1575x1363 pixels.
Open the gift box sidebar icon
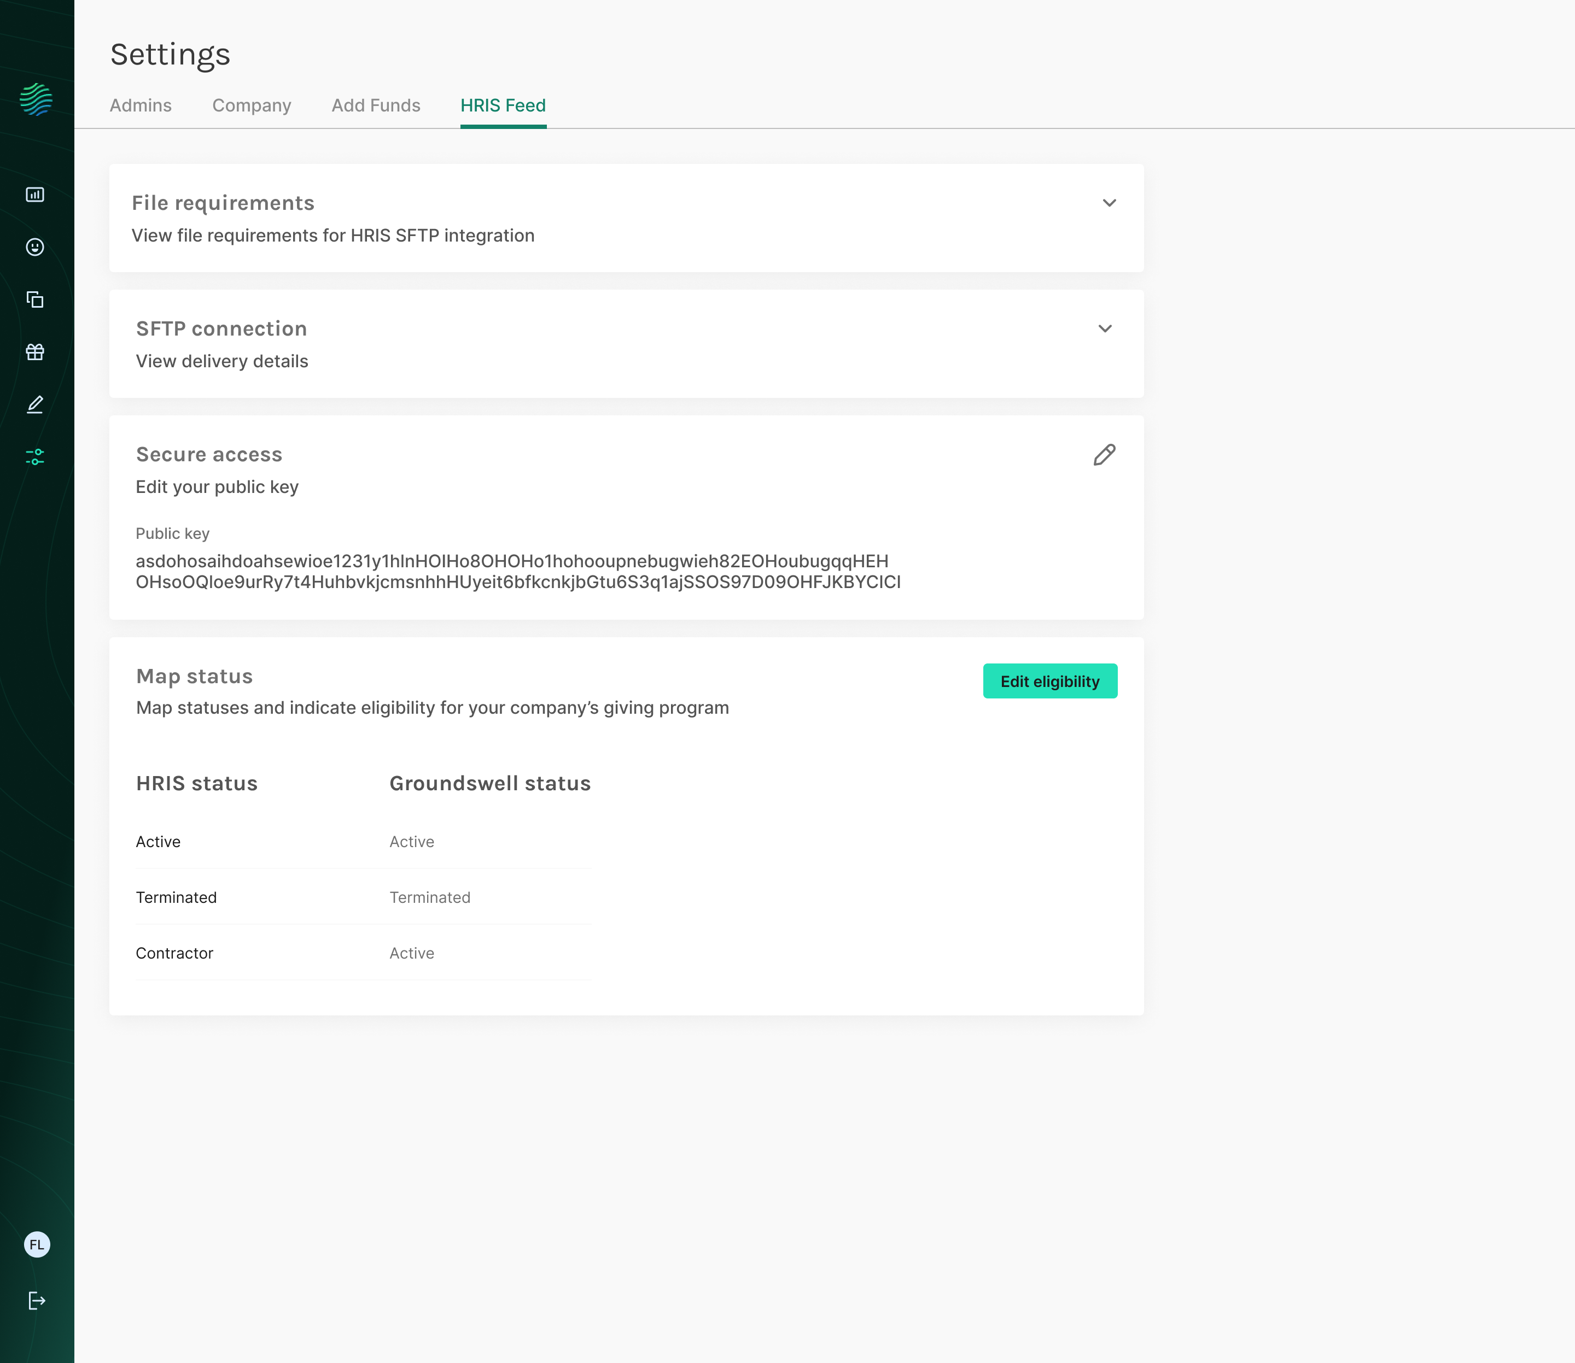coord(35,351)
